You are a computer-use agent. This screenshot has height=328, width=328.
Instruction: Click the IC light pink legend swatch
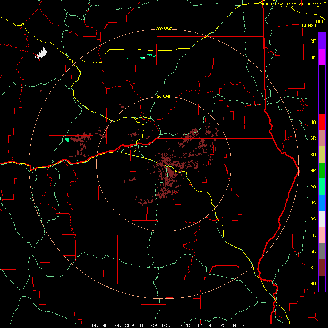pos(322,235)
